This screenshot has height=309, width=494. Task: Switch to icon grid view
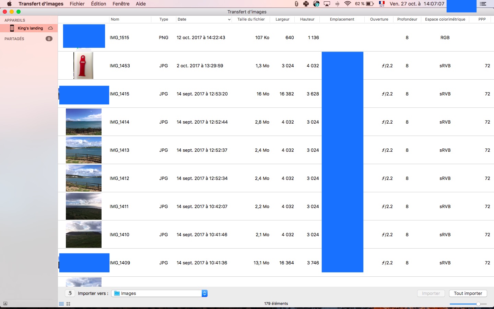68,304
